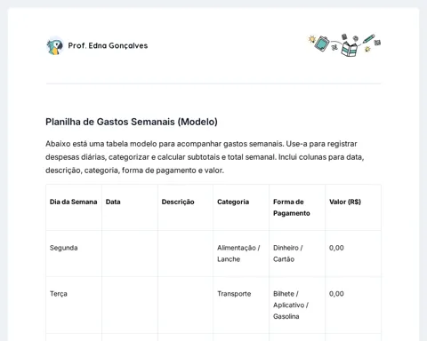The image size is (427, 341).
Task: Click the empty Descrição cell for Terça
Action: click(185, 305)
